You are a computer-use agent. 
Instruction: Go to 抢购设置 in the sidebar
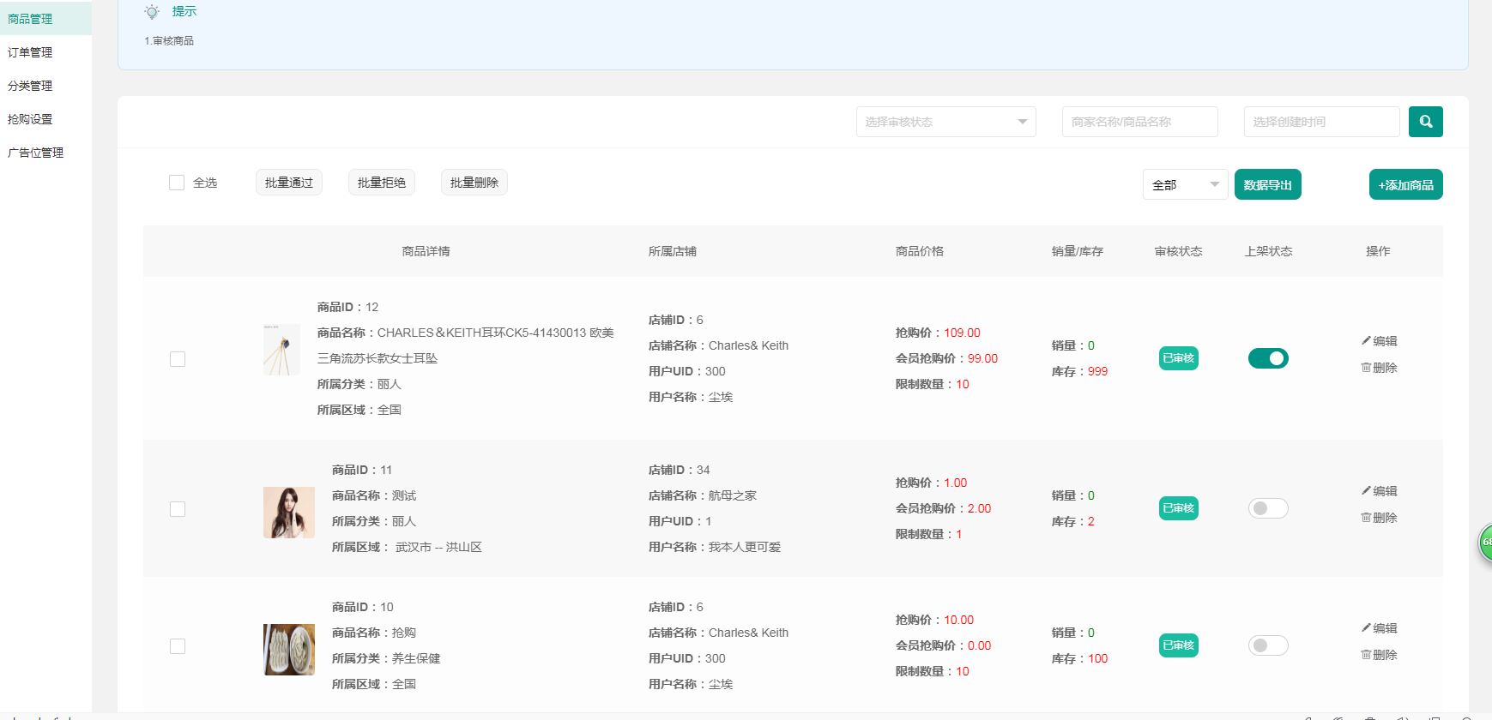pos(30,119)
